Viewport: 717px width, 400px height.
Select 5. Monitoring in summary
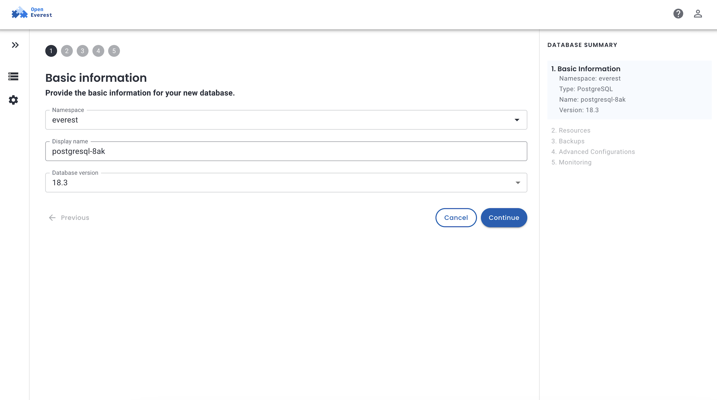(571, 162)
